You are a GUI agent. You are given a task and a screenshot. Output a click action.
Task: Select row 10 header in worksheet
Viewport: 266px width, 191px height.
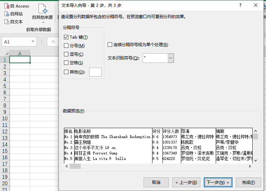(x=5, y=118)
